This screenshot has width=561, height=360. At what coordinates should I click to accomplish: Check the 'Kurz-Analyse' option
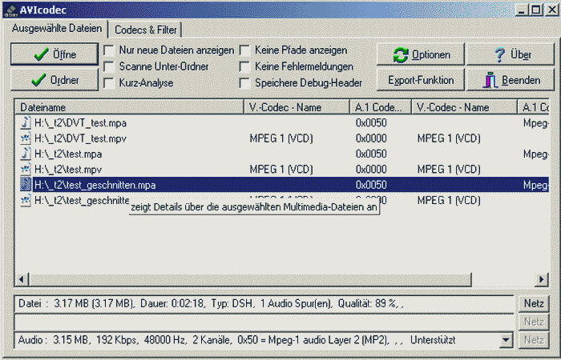[x=108, y=82]
